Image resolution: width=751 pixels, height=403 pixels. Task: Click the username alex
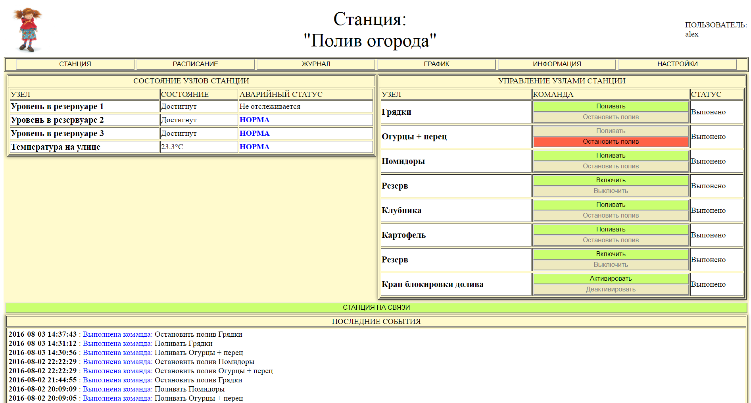[691, 34]
